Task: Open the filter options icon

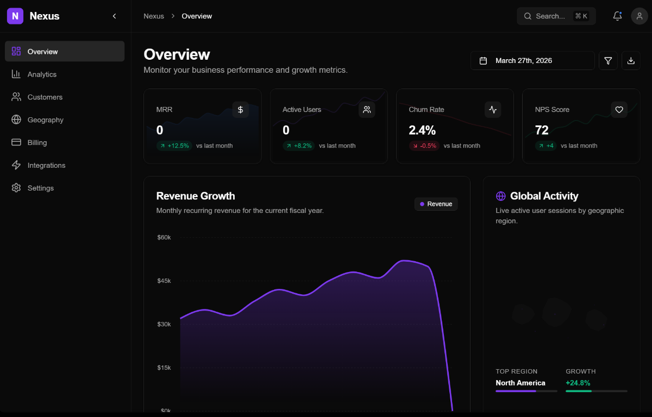Action: pyautogui.click(x=608, y=60)
